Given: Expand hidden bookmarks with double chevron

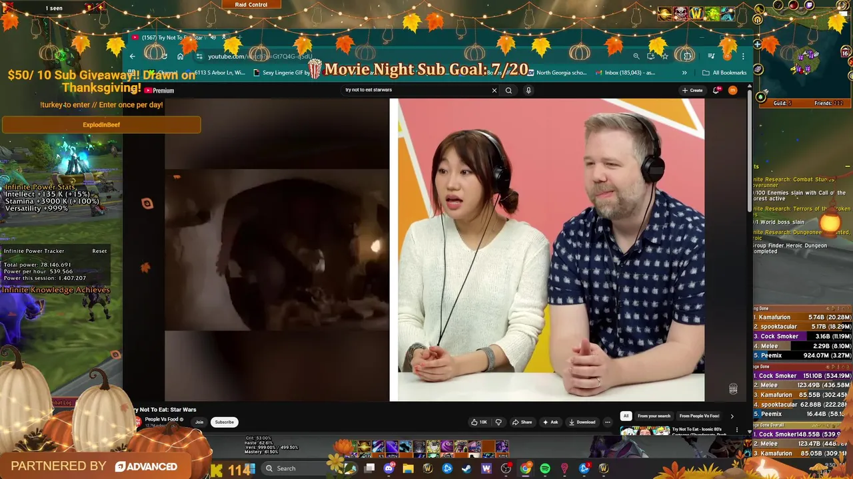Looking at the screenshot, I should [684, 73].
